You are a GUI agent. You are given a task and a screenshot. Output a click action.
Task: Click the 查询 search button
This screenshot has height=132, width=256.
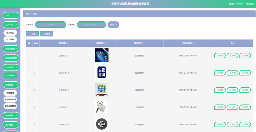(113, 24)
